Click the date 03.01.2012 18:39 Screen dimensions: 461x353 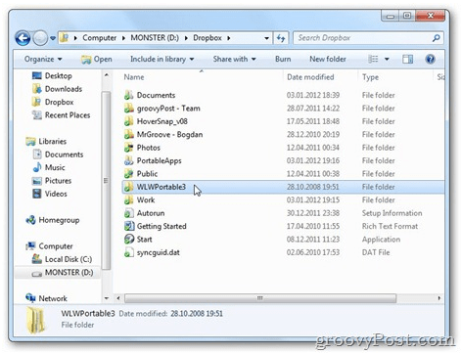coord(313,95)
